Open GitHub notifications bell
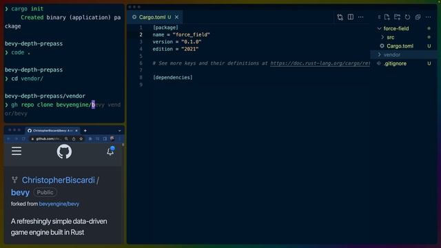441x248 pixels. (x=110, y=151)
